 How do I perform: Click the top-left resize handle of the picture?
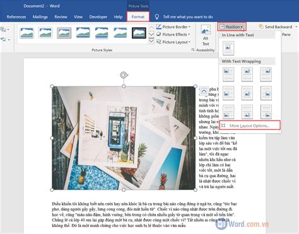click(52, 86)
